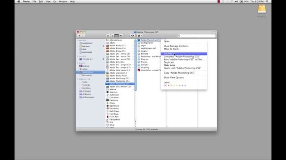Screen dimensions: 286x160
Task: Collapse the PLACES sidebar section
Action: [78, 63]
